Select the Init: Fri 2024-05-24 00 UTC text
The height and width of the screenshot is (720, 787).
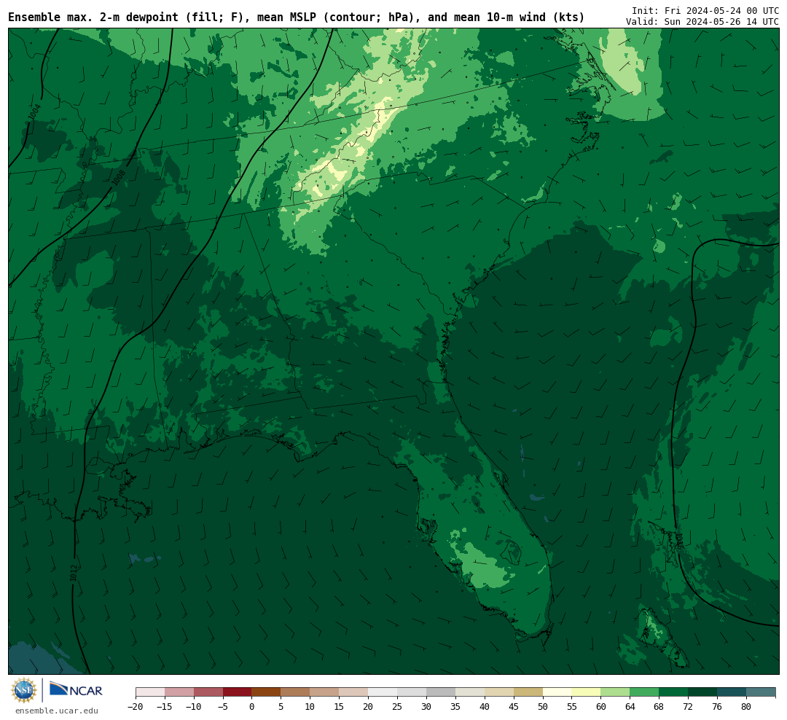pyautogui.click(x=705, y=10)
